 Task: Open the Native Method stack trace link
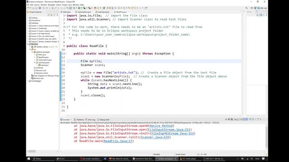[x=161, y=126]
